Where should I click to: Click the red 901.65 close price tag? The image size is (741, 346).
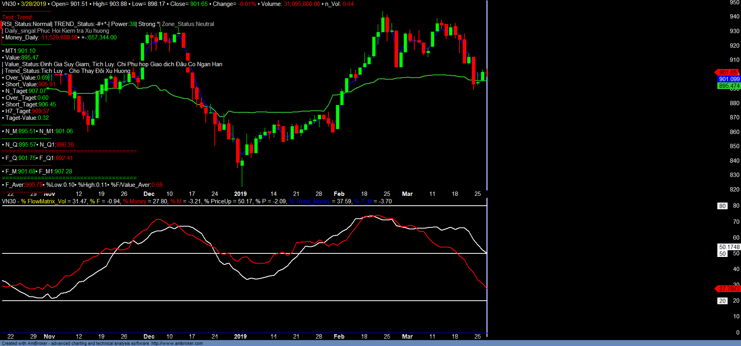[728, 73]
